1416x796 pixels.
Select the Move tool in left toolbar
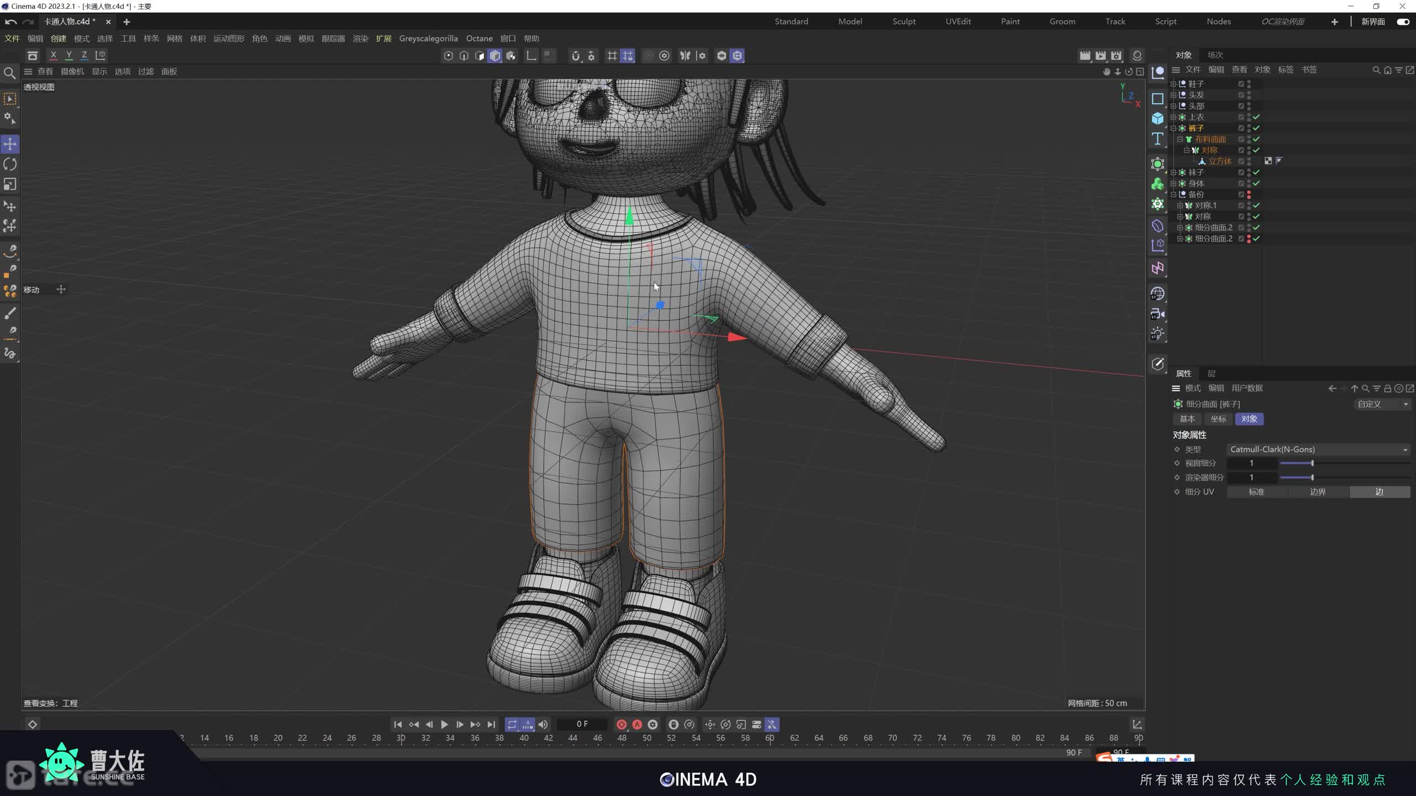[x=10, y=144]
